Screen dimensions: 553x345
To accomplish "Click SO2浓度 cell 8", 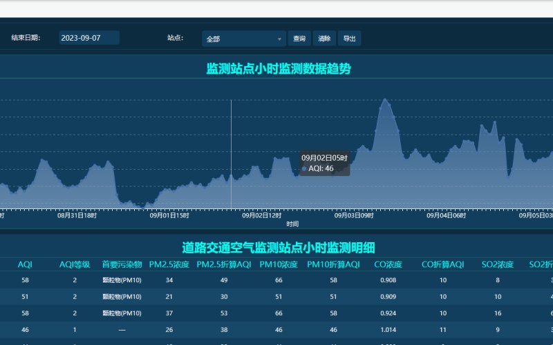I will 498,280.
